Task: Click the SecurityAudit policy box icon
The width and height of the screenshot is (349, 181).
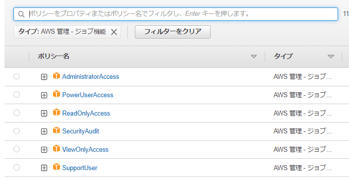Action: point(57,130)
